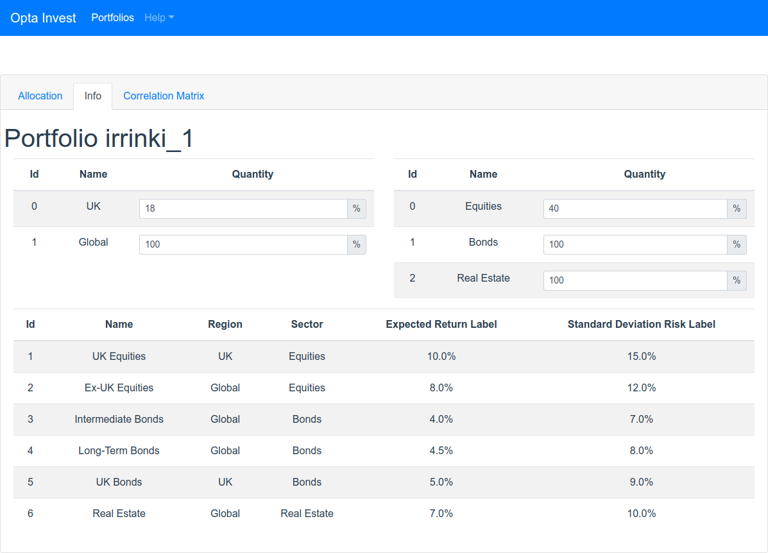Click the 'Intermediate Bonds' asset name
This screenshot has width=768, height=553.
point(119,420)
